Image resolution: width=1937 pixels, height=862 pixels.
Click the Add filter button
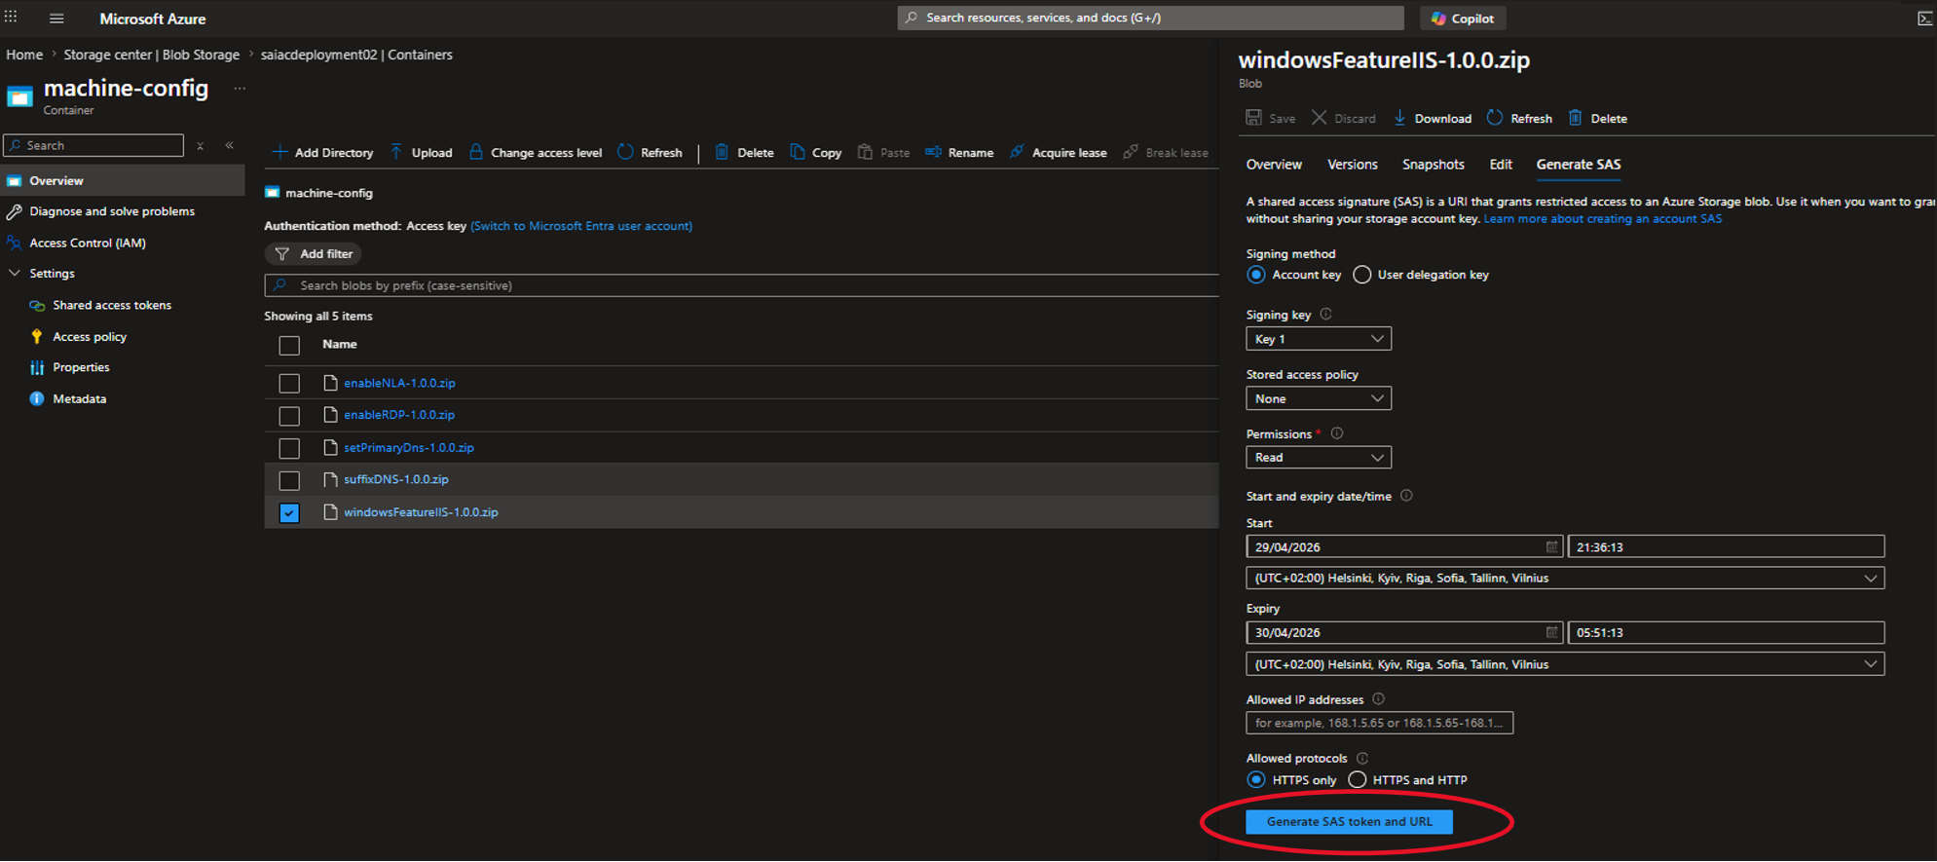click(314, 254)
